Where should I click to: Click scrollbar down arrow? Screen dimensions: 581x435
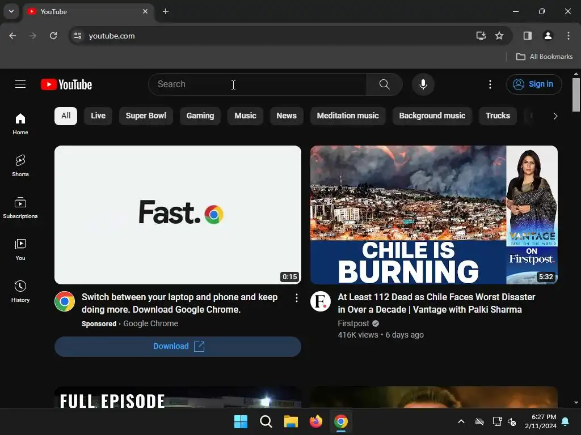point(576,403)
